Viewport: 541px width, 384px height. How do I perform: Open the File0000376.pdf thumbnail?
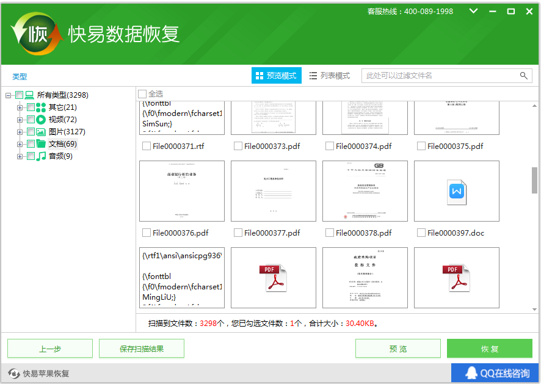[182, 191]
